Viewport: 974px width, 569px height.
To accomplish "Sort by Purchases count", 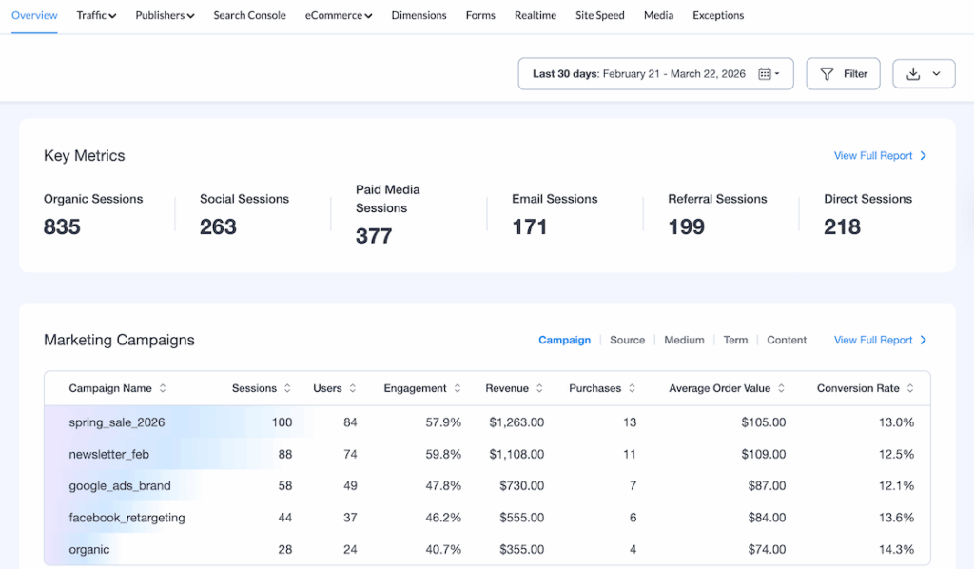I will pyautogui.click(x=631, y=388).
